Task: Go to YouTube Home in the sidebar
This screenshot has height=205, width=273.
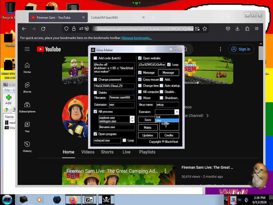Action: click(27, 68)
